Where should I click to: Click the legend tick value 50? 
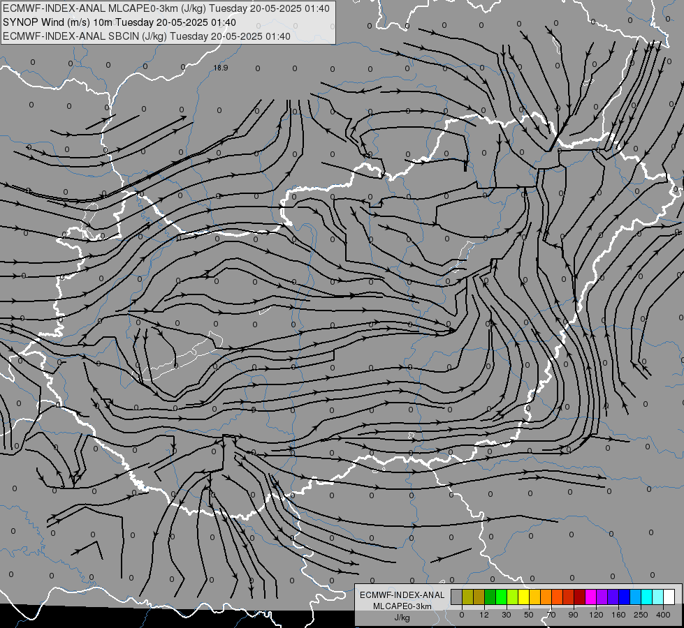(x=529, y=615)
